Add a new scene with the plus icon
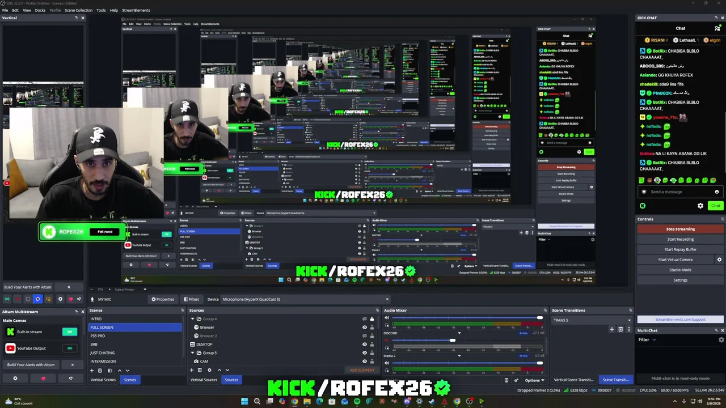 point(92,370)
